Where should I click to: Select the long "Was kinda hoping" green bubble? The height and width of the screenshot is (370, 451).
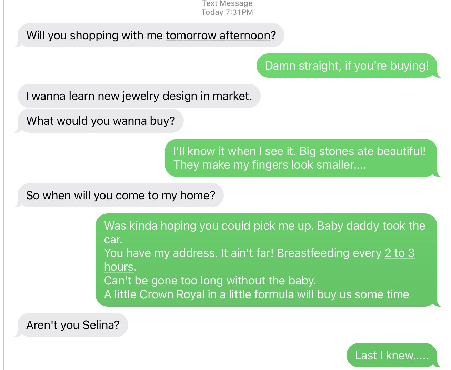tap(266, 260)
